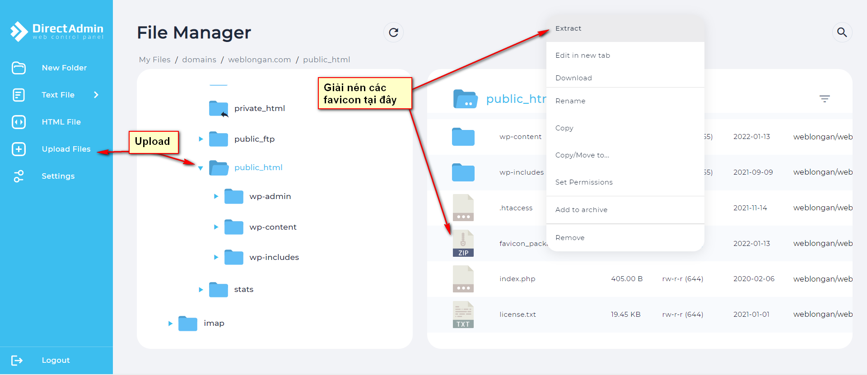867x375 pixels.
Task: Expand the Text File submenu chevron
Action: click(96, 95)
